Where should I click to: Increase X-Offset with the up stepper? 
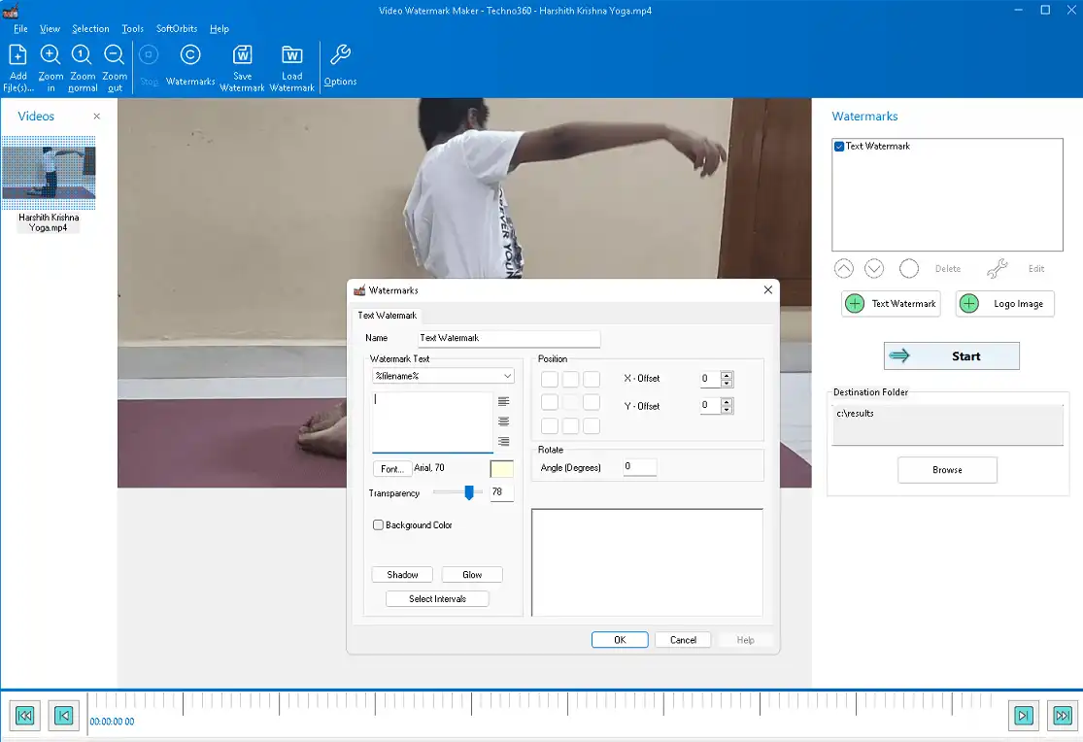pos(727,375)
